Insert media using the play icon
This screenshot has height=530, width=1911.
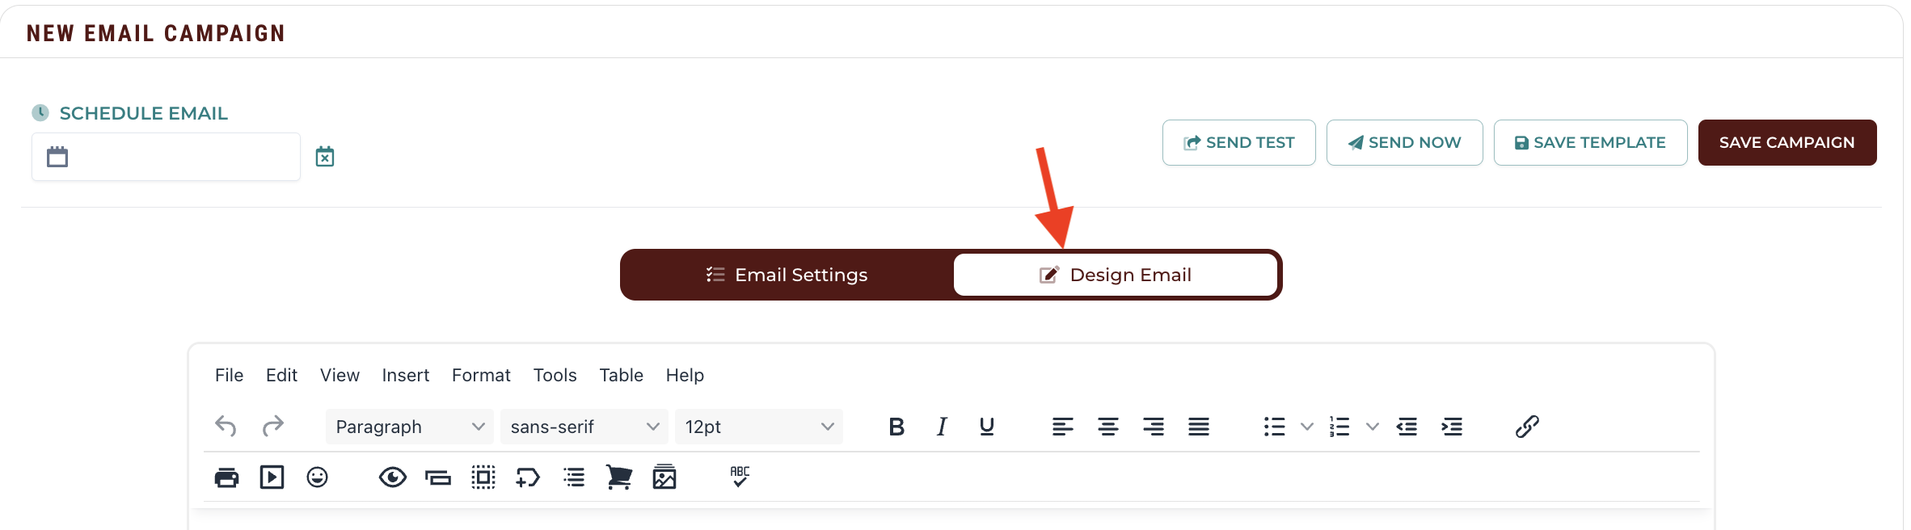pyautogui.click(x=272, y=477)
